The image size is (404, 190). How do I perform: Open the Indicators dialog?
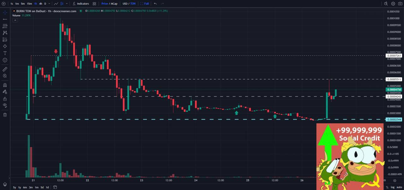(x=81, y=4)
